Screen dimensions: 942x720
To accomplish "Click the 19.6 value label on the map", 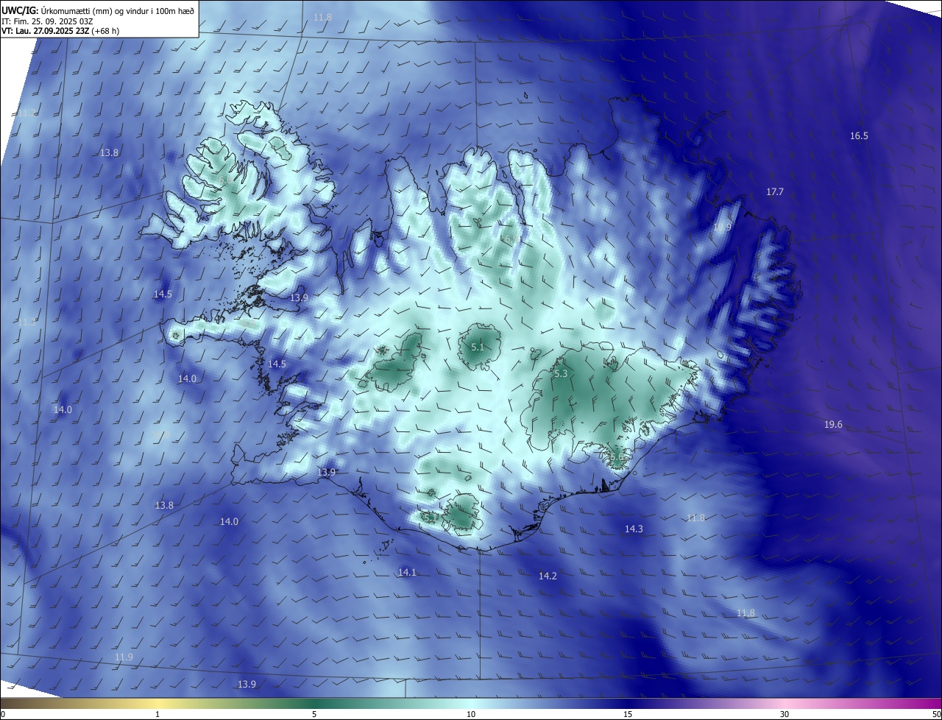I will (833, 425).
